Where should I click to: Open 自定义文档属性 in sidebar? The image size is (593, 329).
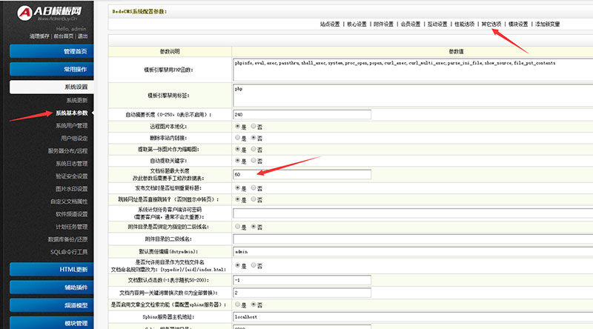tap(69, 202)
